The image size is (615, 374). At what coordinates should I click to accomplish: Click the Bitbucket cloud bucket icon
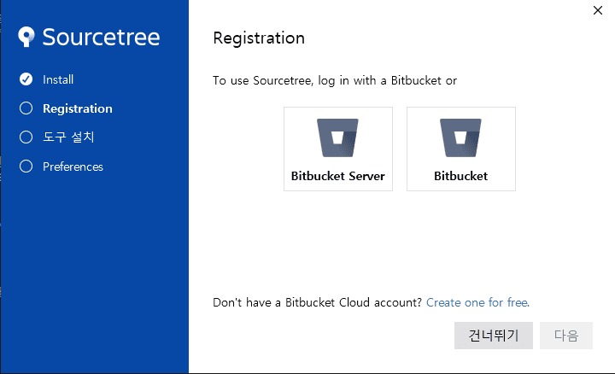[460, 137]
